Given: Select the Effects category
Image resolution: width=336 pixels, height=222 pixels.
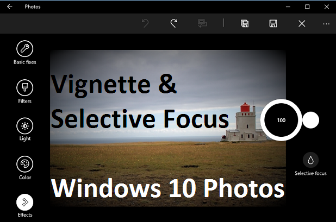Looking at the screenshot, I should (x=25, y=202).
